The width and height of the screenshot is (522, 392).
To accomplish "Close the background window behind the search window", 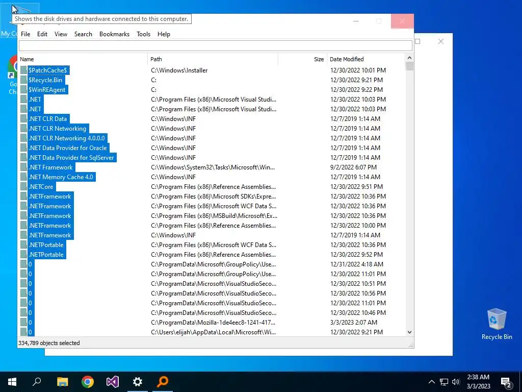I will tap(441, 41).
